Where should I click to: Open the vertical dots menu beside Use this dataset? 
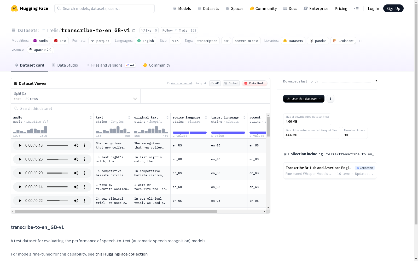pos(330,99)
